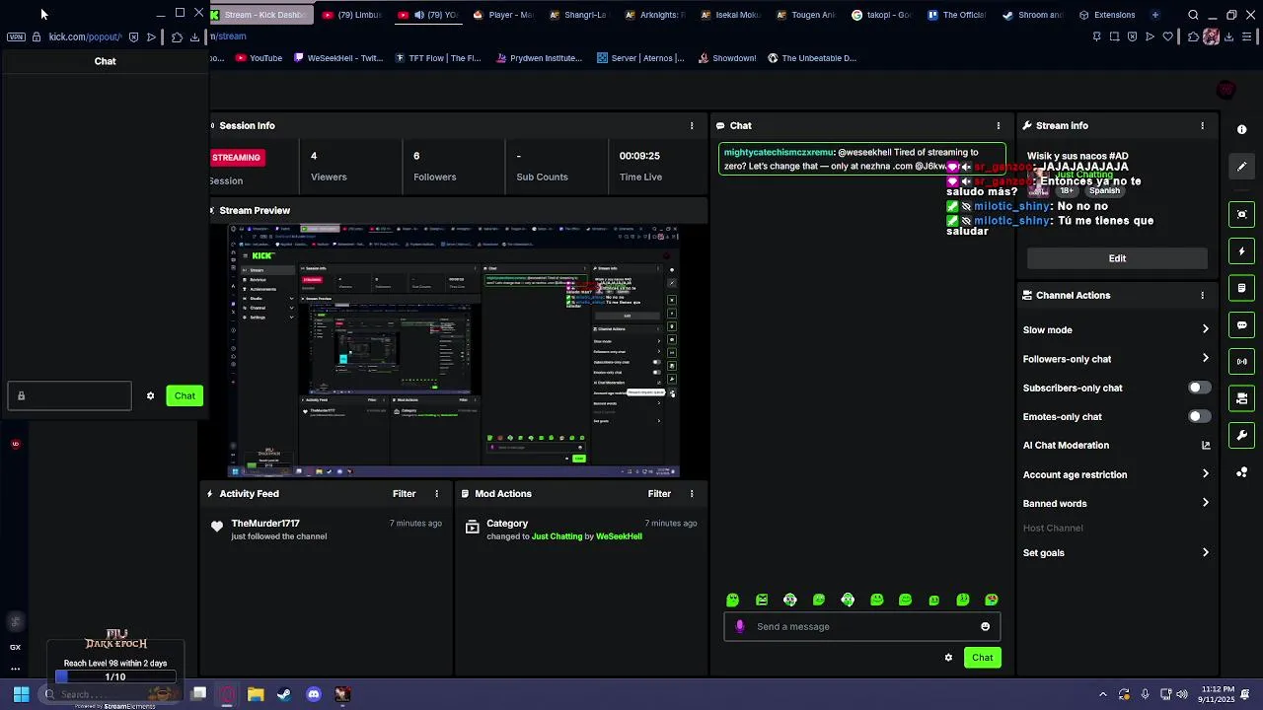
Task: Toggle the chat bubble widget icon in sidebar
Action: (1241, 325)
